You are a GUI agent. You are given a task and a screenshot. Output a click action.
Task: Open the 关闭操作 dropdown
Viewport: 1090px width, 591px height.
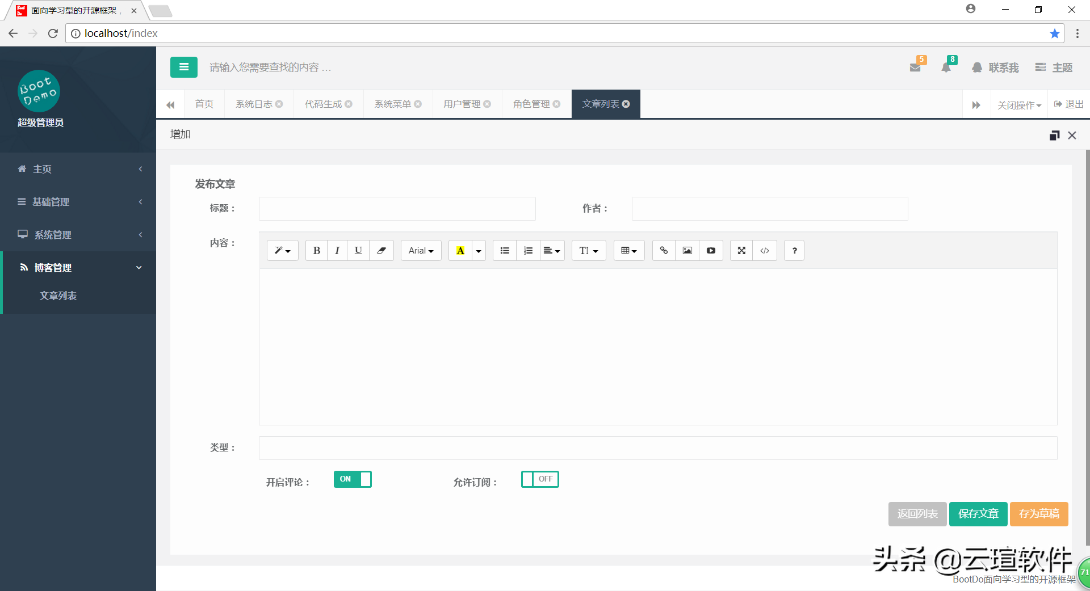click(1019, 105)
